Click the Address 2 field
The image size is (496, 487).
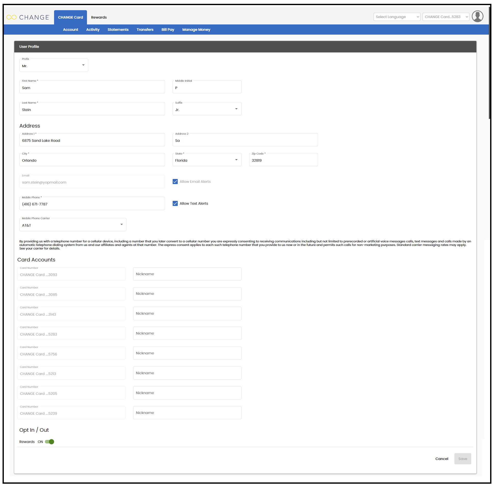tap(245, 140)
